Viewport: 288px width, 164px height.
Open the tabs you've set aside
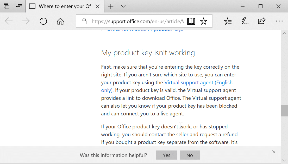[x=7, y=6]
